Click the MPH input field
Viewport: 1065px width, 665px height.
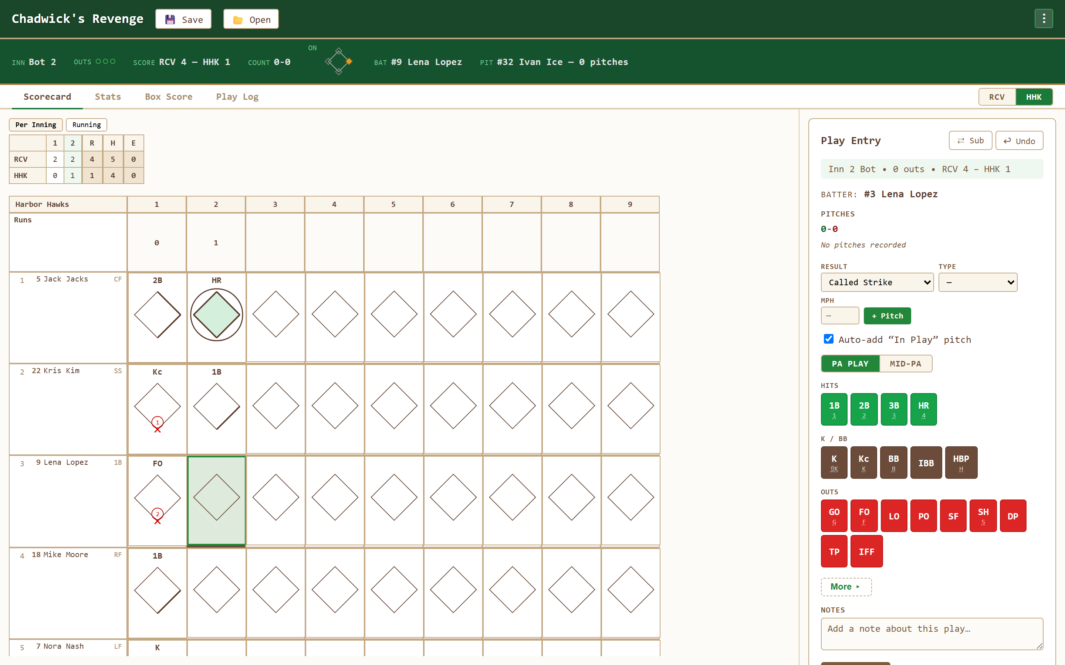(840, 316)
